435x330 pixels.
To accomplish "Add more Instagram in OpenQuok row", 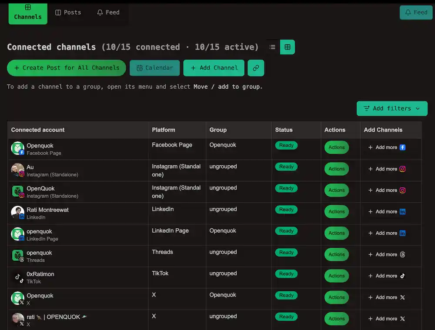I will click(x=387, y=190).
